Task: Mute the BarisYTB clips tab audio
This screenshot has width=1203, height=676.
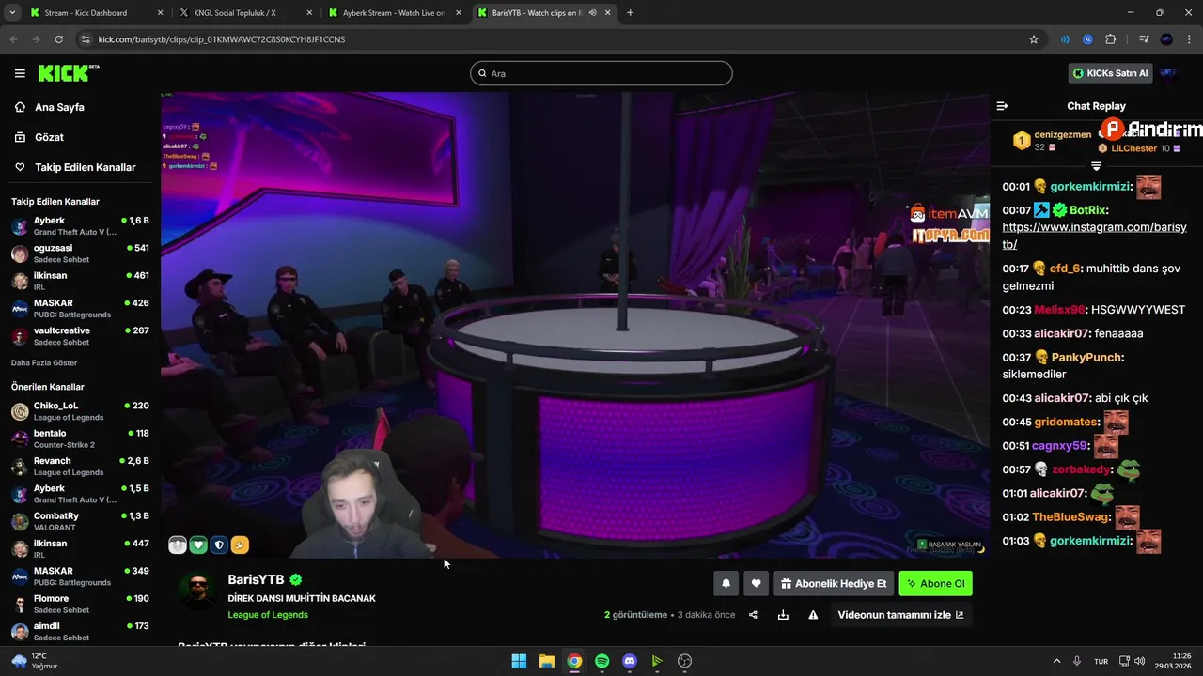Action: coord(592,13)
